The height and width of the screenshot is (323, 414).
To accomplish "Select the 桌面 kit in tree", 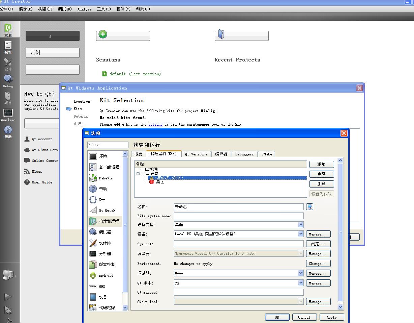I will (160, 182).
